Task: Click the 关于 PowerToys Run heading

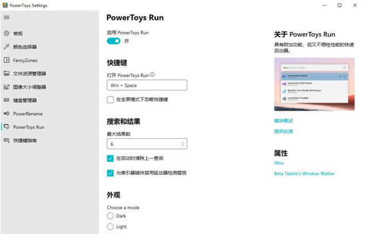Action: (305, 35)
